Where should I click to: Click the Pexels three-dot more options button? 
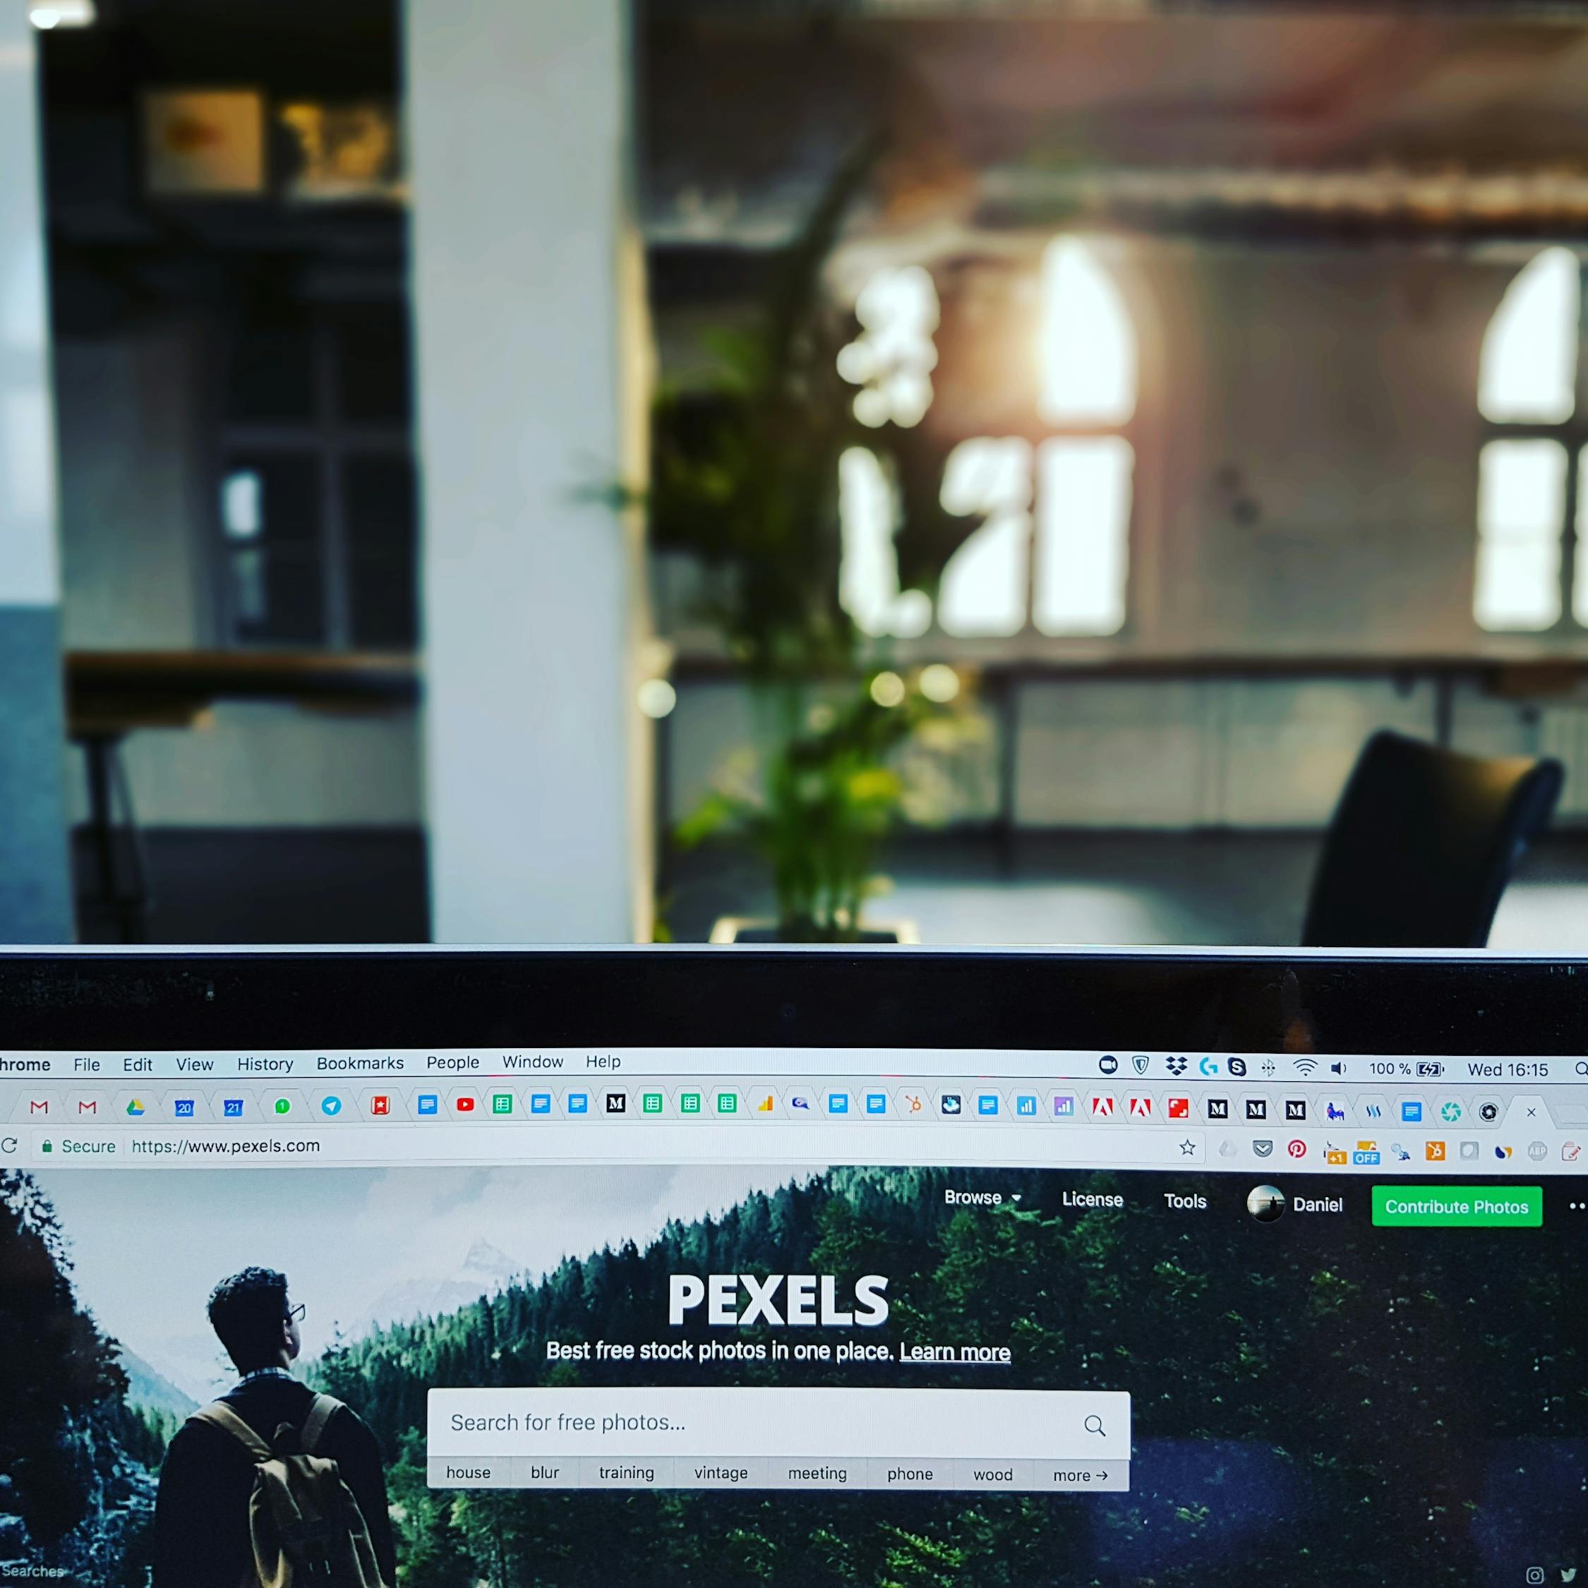click(x=1573, y=1207)
